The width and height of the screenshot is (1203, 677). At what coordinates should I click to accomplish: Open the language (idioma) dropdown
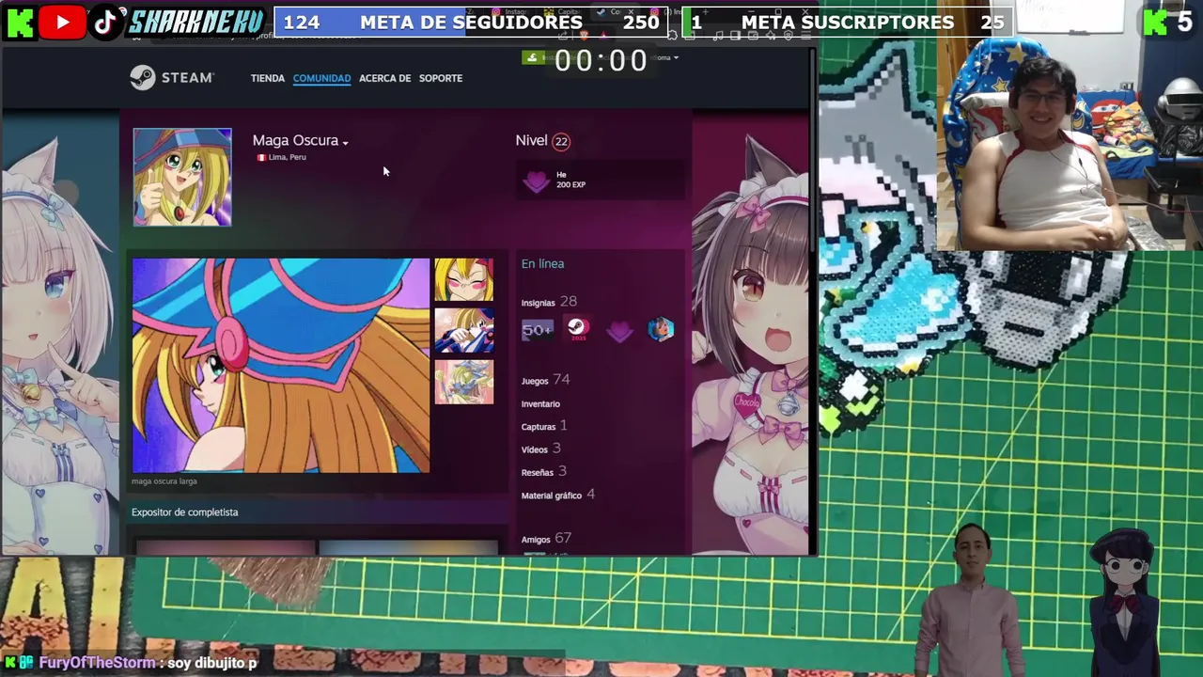click(x=665, y=57)
